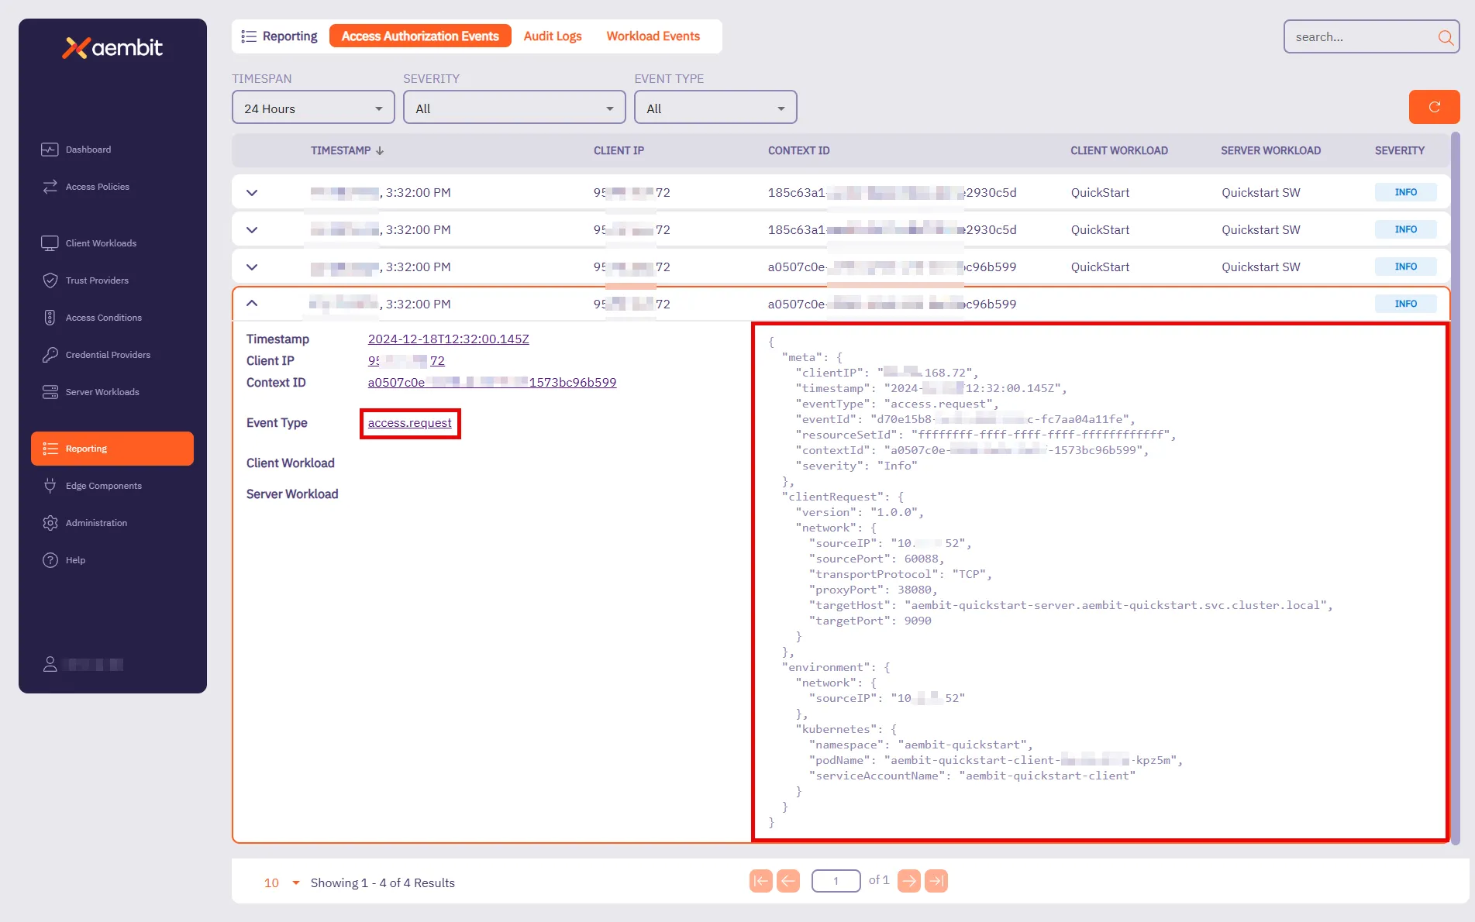Viewport: 1475px width, 922px height.
Task: Open the Administration settings
Action: (x=96, y=523)
